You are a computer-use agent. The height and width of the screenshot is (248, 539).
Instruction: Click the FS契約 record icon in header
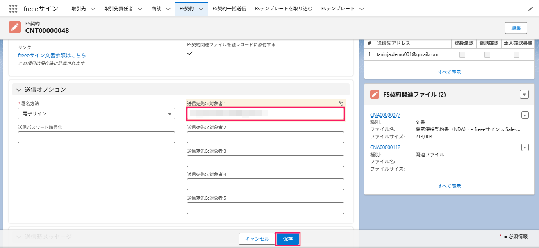(15, 27)
